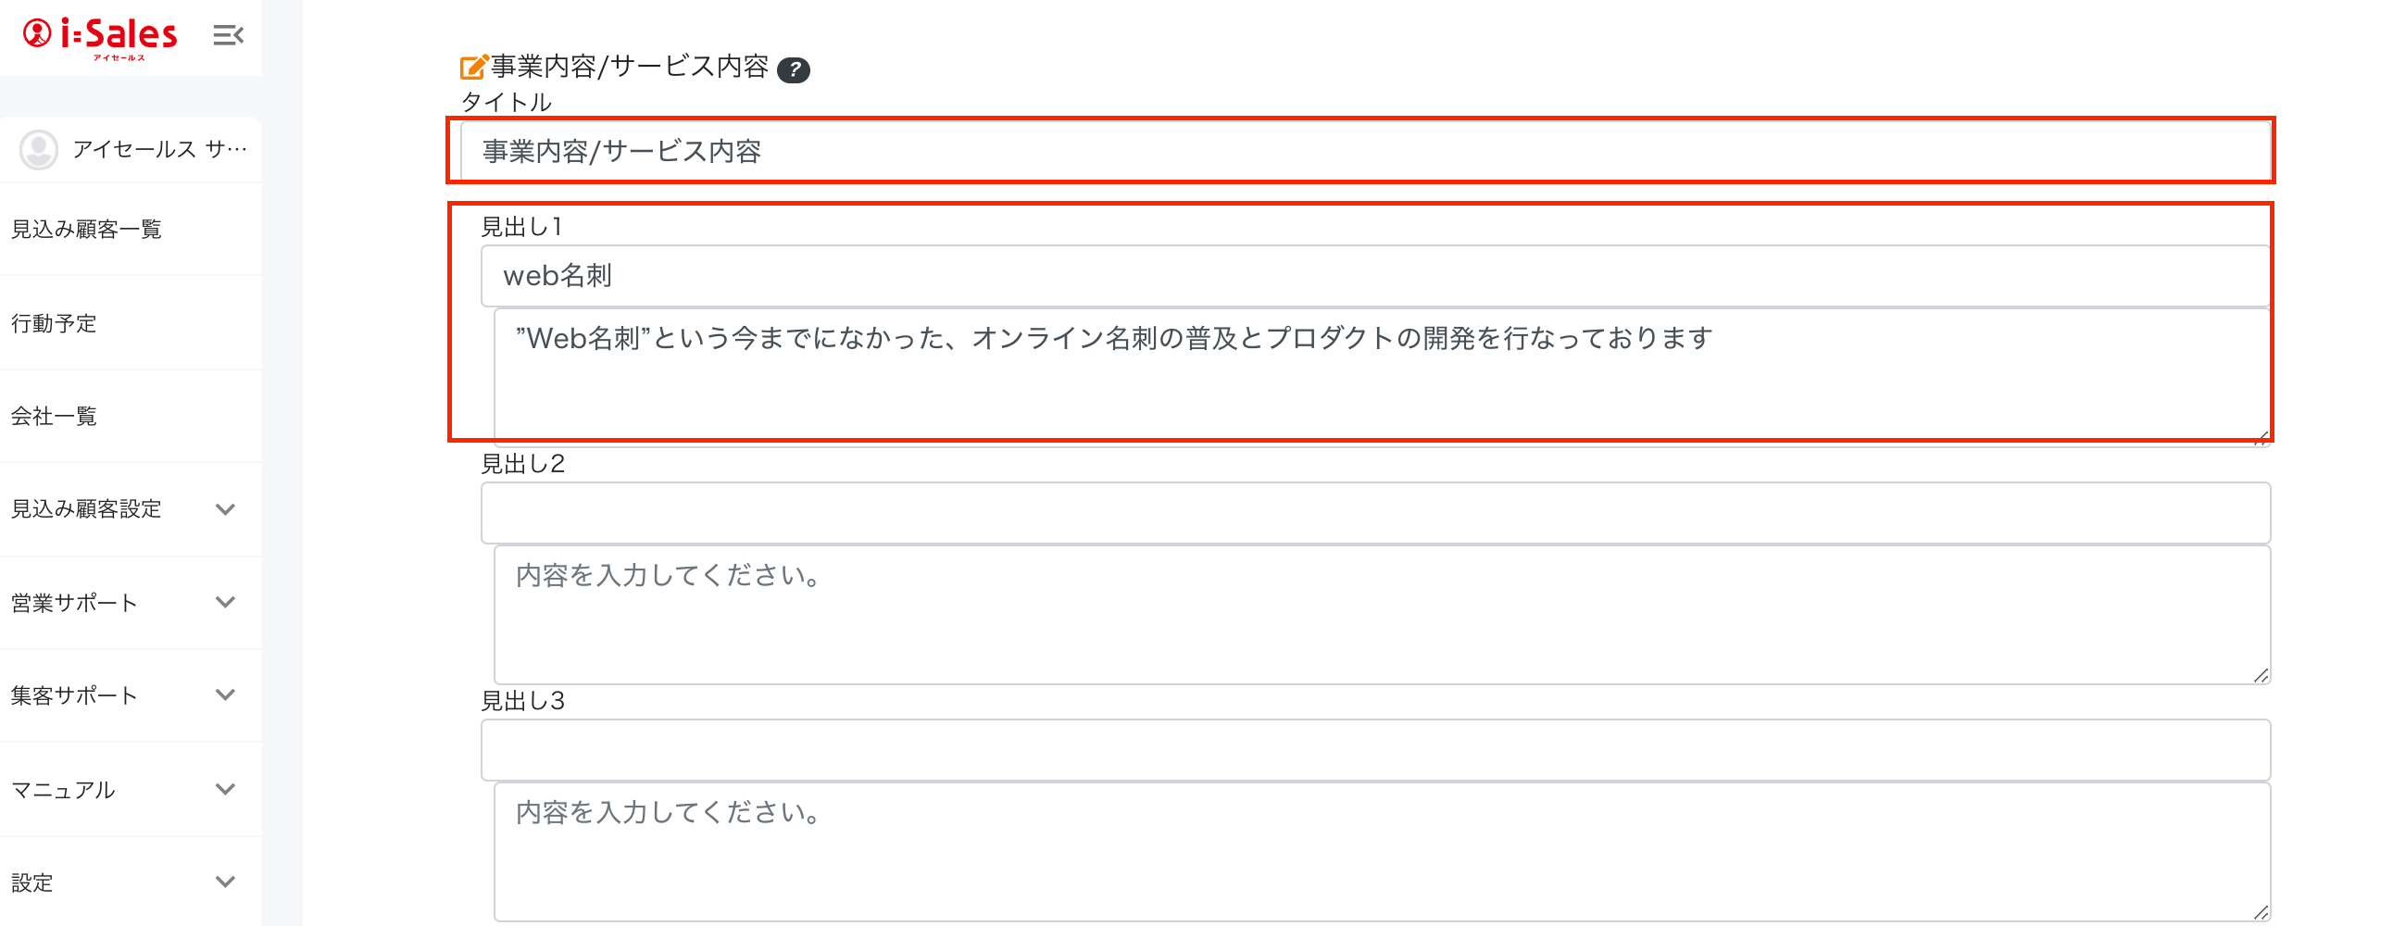Image resolution: width=2393 pixels, height=926 pixels.
Task: Click the i-Sales logo
Action: click(x=100, y=37)
